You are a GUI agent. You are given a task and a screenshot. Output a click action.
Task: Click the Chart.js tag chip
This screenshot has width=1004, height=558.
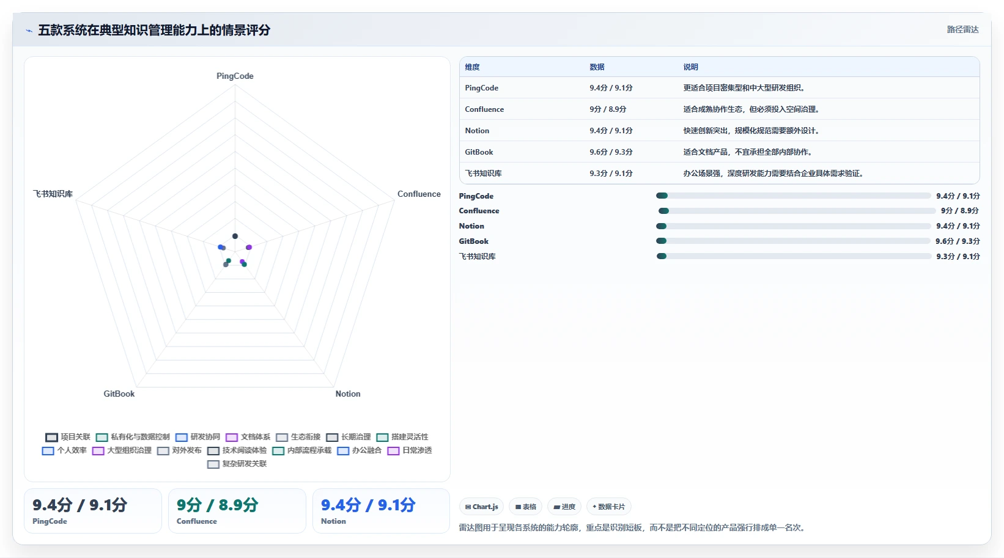pyautogui.click(x=482, y=507)
